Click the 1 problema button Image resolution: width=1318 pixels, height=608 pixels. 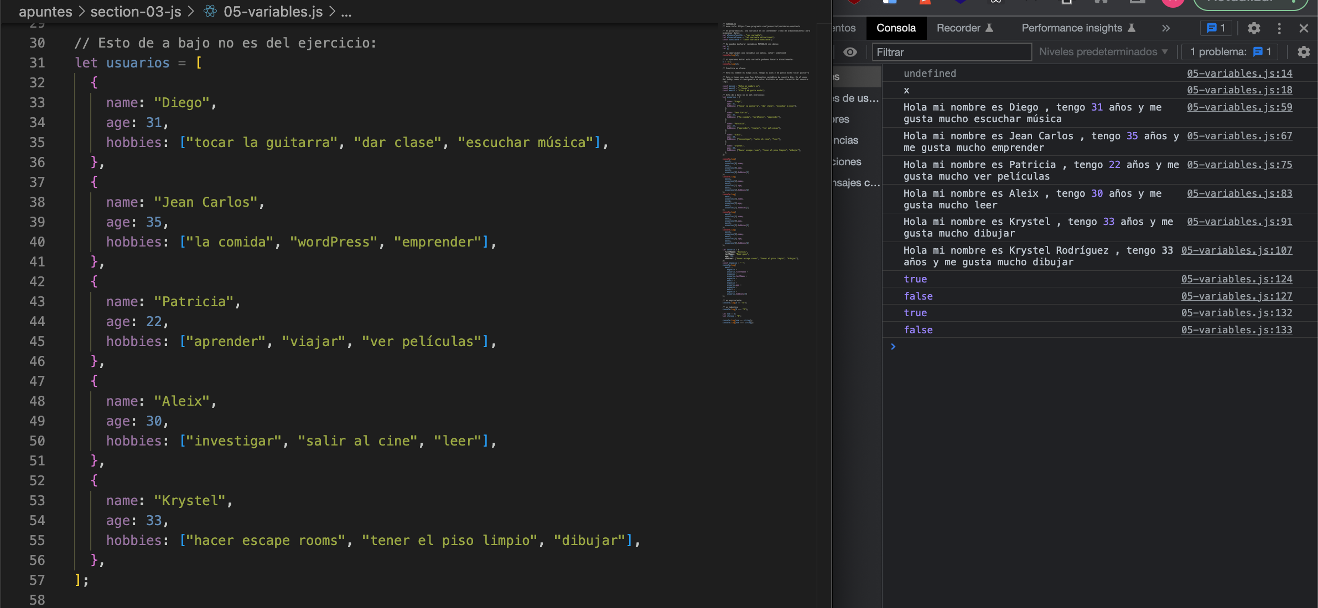pos(1231,52)
